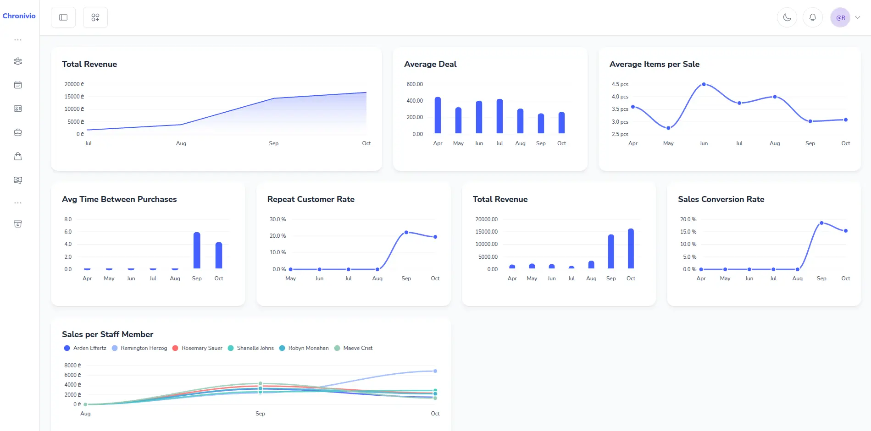Click the shopping bag sidebar icon

(18, 157)
